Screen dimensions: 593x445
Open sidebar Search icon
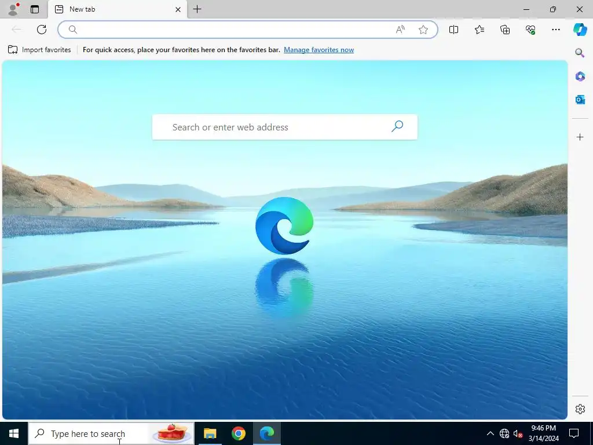coord(580,53)
